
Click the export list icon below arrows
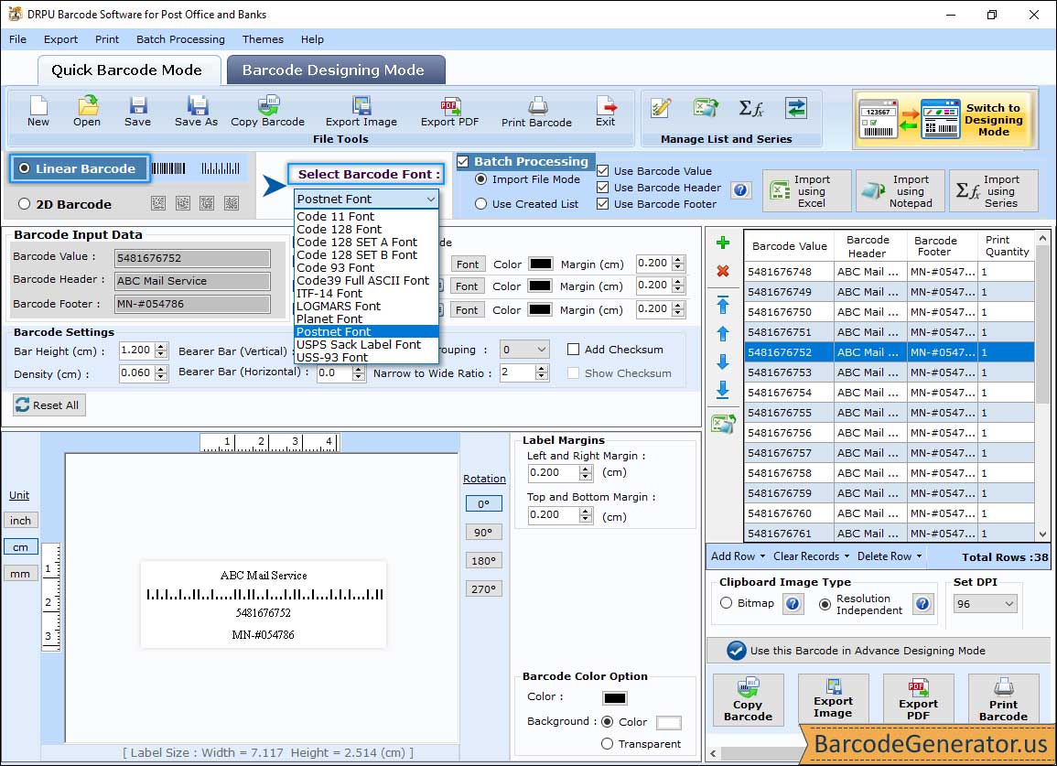723,424
